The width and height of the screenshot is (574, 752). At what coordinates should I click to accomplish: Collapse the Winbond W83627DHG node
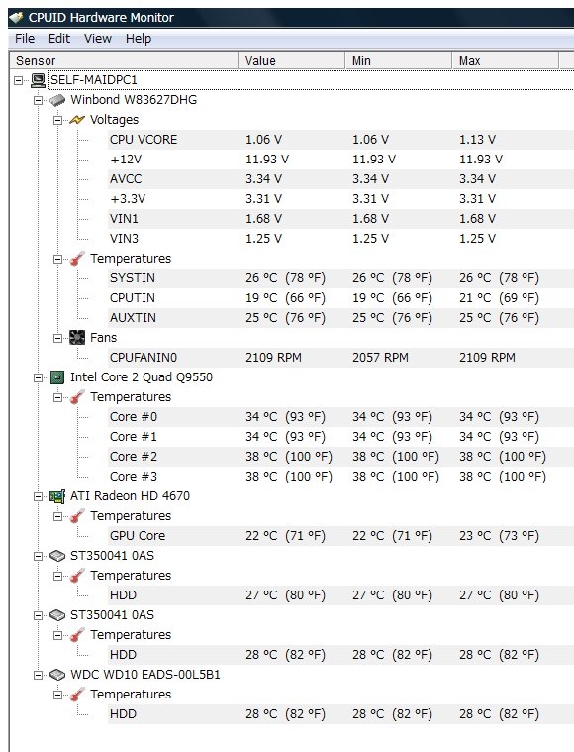[38, 100]
